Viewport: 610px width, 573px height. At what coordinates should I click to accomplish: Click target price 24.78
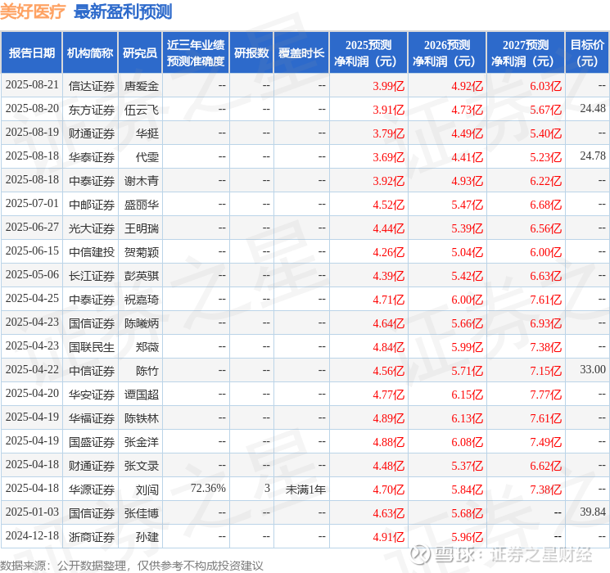coord(593,156)
